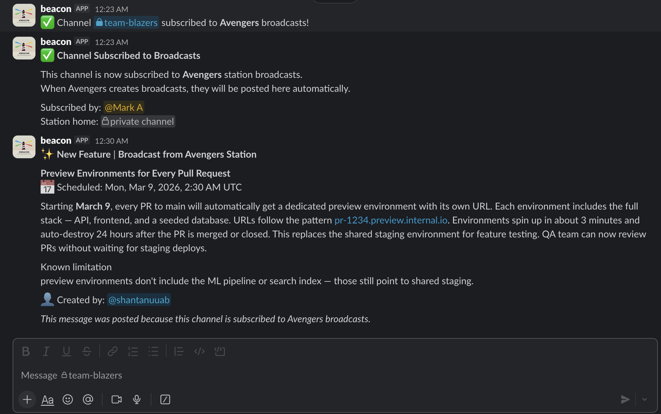Click the message input field
Viewport: 661px width, 414px height.
pos(222,375)
